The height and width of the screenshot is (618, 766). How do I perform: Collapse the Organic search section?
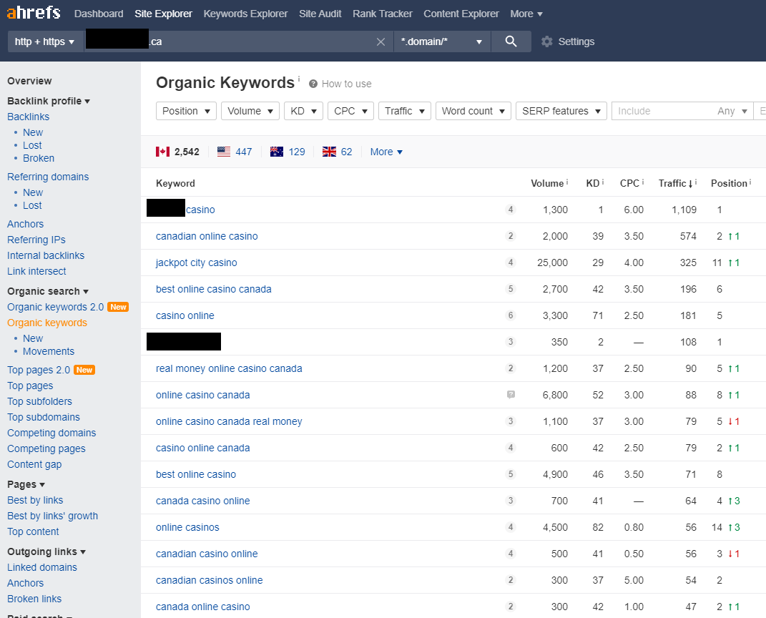coord(48,291)
